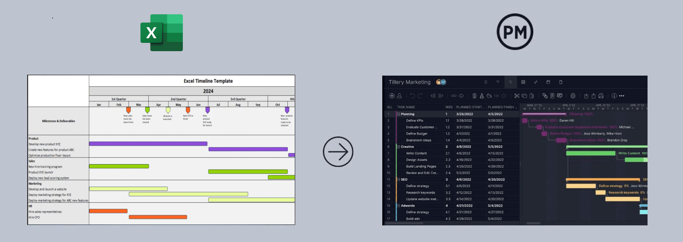Select the active Gantt view tab
The height and width of the screenshot is (242, 683).
[x=510, y=82]
